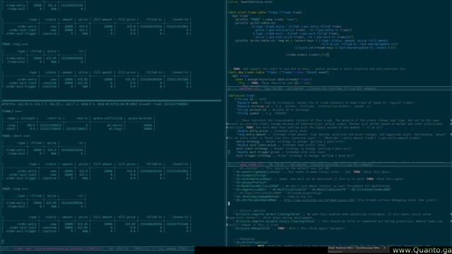Click the mode line below the print-trade-table buffer
The height and width of the screenshot is (254, 452).
[339, 88]
